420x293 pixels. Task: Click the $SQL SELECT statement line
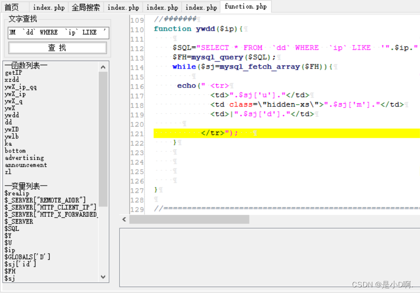click(295, 48)
